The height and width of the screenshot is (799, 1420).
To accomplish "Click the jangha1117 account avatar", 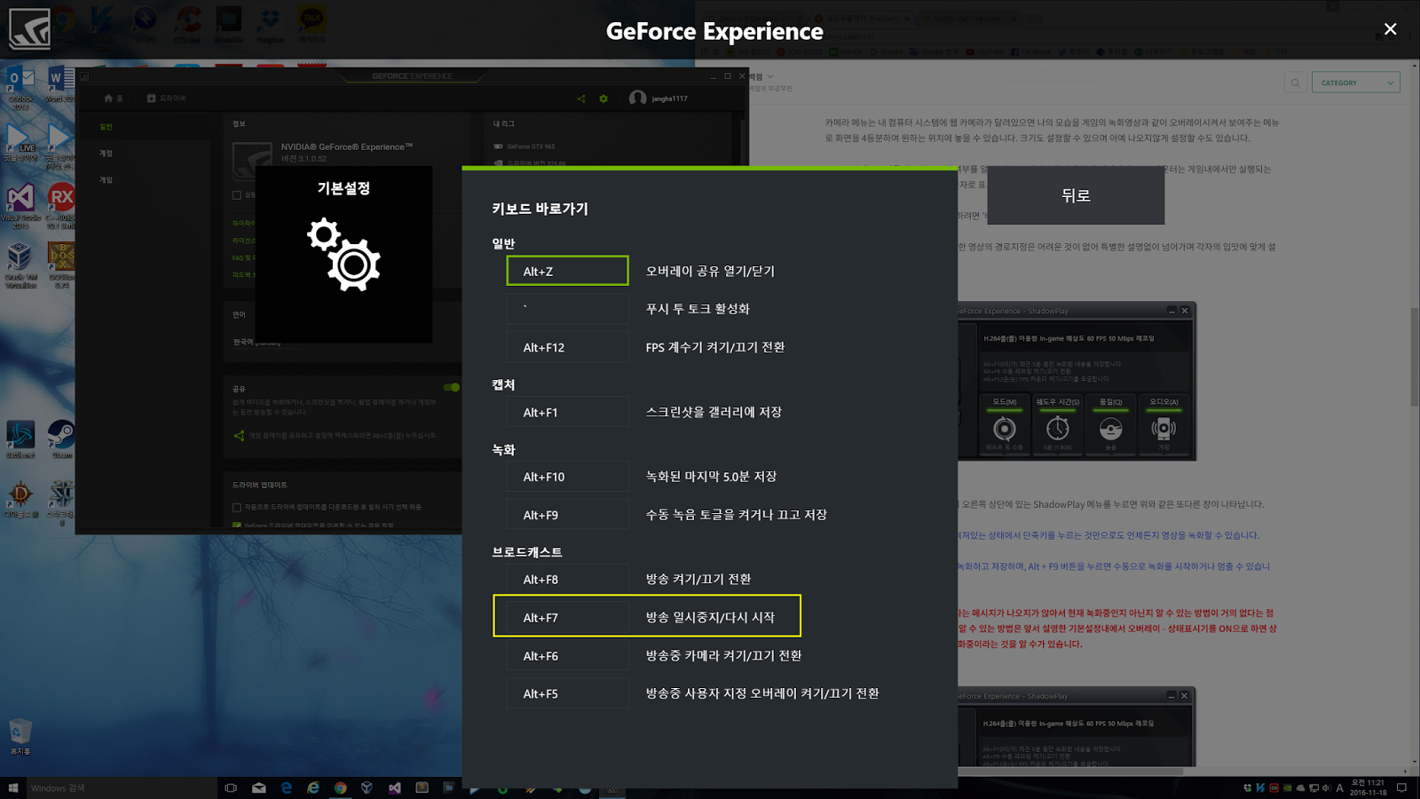I will [637, 99].
